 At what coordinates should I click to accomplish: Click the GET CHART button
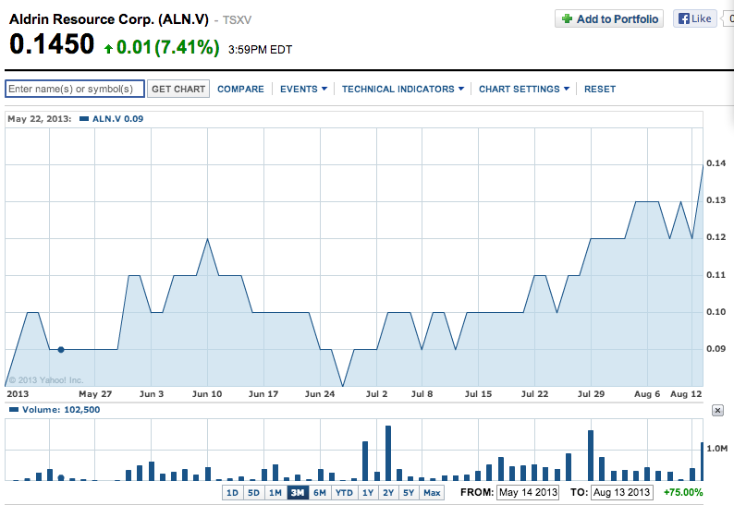click(x=178, y=89)
